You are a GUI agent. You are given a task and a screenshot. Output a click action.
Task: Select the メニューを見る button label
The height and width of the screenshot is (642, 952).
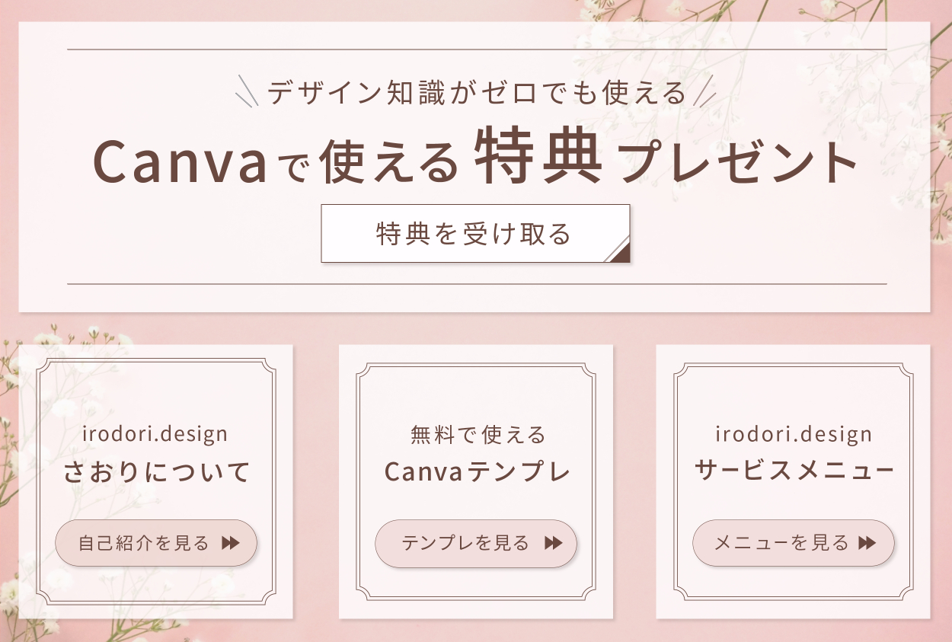[781, 543]
